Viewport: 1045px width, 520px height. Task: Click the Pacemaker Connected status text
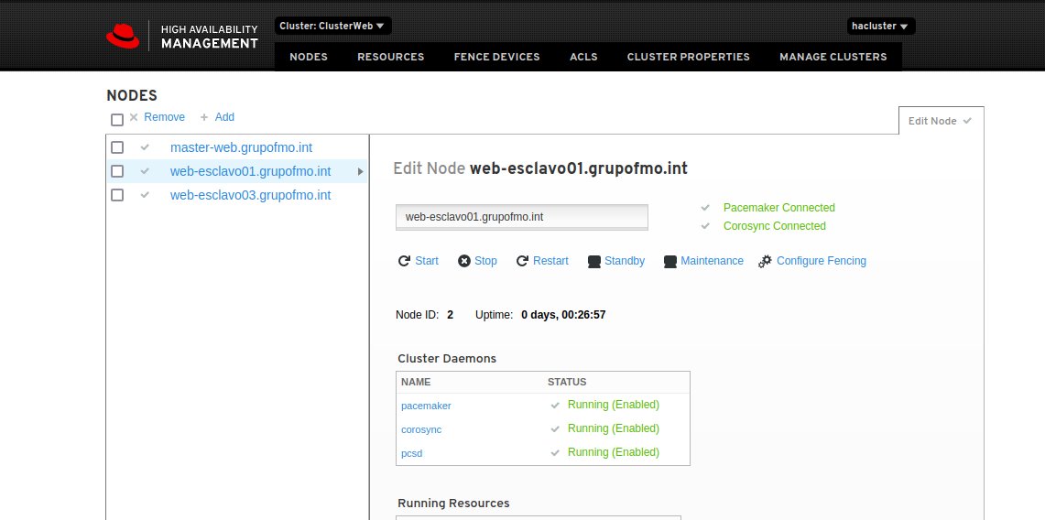[779, 208]
